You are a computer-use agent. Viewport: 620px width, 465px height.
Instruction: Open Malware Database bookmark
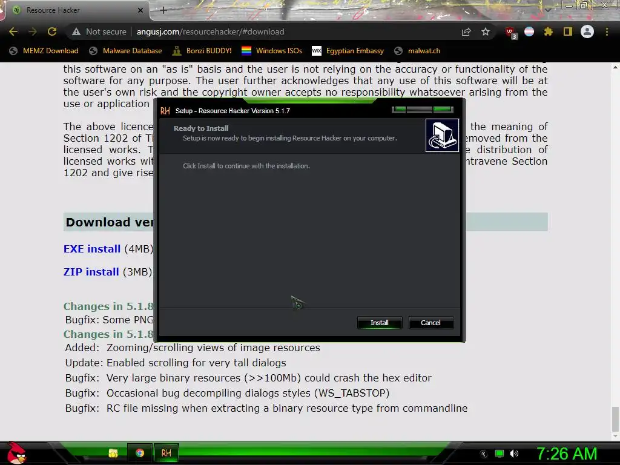click(x=126, y=51)
